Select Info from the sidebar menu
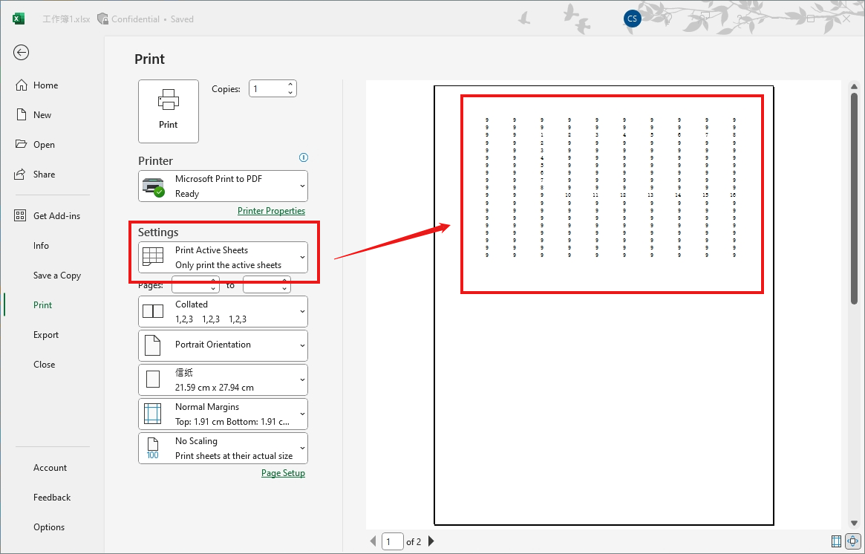This screenshot has height=554, width=865. 42,245
